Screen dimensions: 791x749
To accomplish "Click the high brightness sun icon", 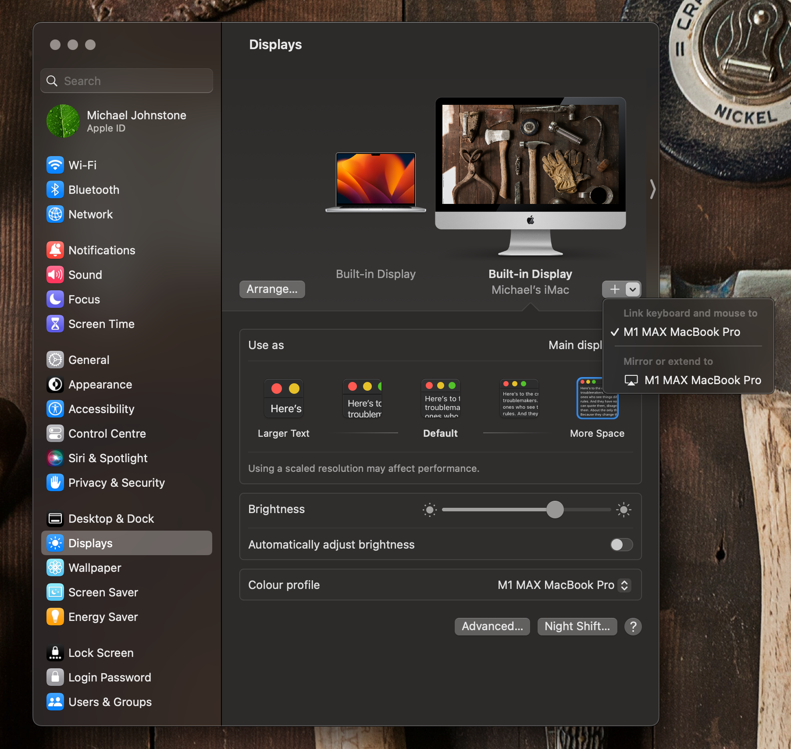I will (x=624, y=510).
